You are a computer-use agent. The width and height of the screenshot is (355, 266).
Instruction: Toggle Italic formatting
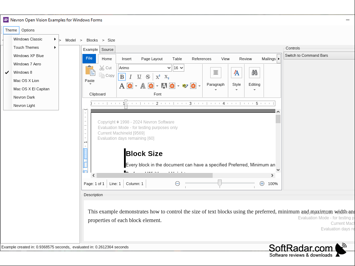click(x=131, y=77)
